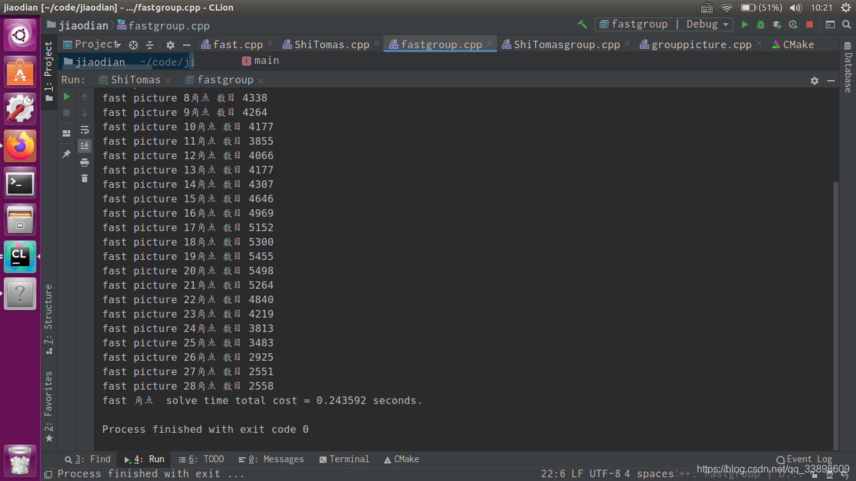Screen dimensions: 856x481
Task: Close the ShiTomas run tab
Action: coord(168,81)
